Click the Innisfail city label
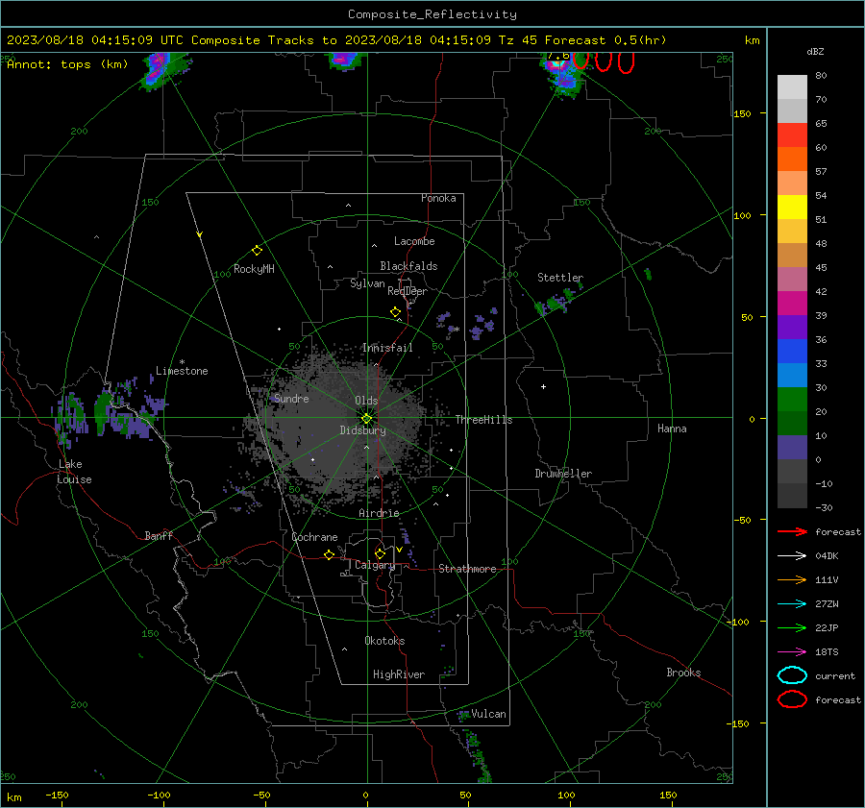Image resolution: width=865 pixels, height=808 pixels. click(387, 348)
